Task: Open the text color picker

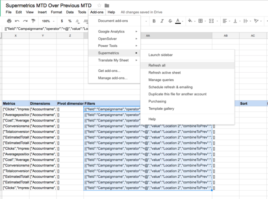Action: (x=177, y=21)
